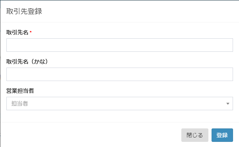Focus the 取引先名（かな） text field

119,74
